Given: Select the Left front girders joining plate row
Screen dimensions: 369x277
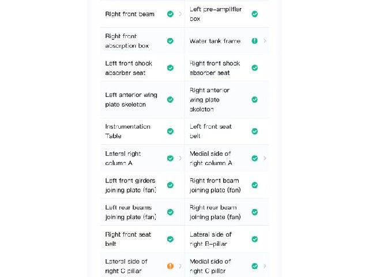Looking at the screenshot, I should [x=142, y=185].
